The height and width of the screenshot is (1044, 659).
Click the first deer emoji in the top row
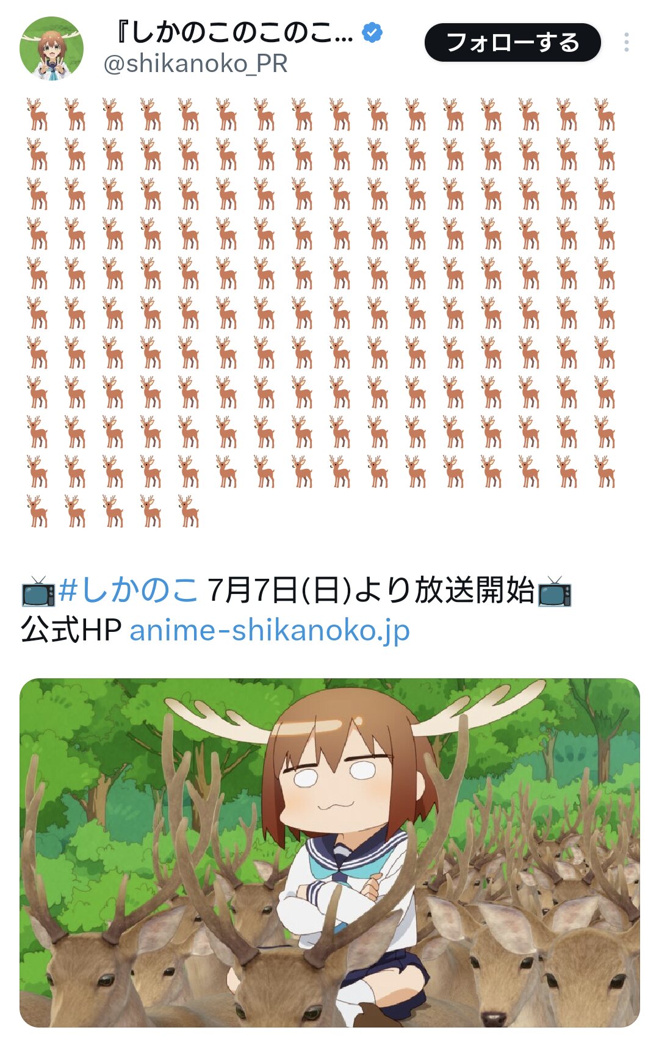(x=37, y=114)
